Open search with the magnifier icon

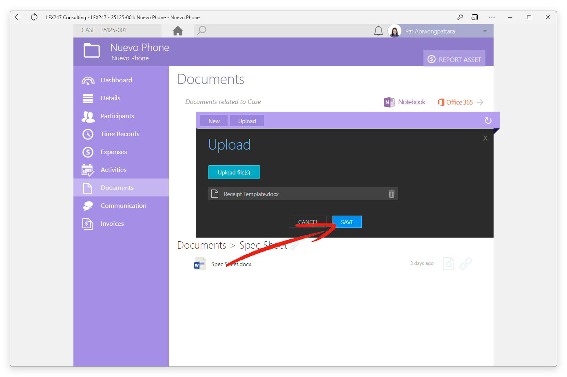click(x=202, y=31)
